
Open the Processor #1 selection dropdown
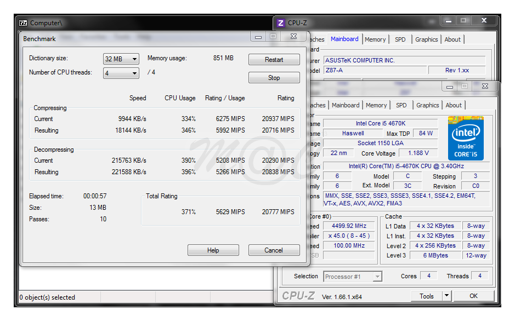coord(377,276)
